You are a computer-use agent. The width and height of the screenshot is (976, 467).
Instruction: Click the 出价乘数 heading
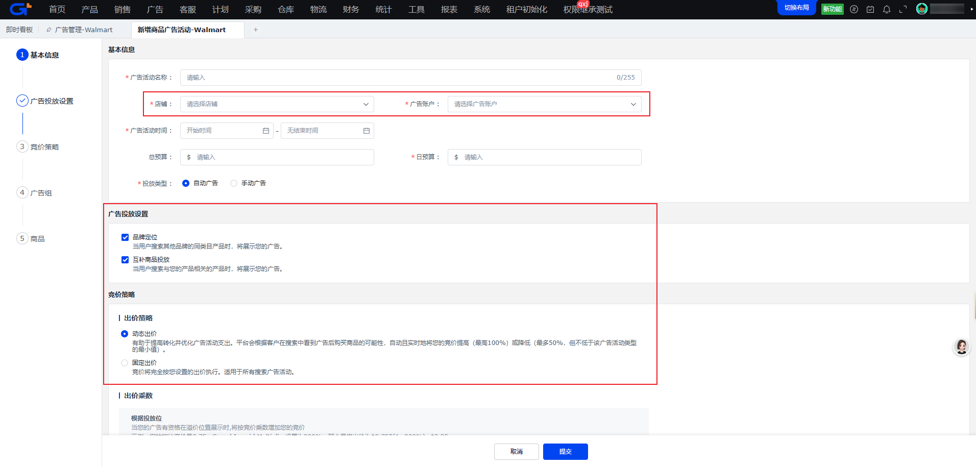(138, 396)
